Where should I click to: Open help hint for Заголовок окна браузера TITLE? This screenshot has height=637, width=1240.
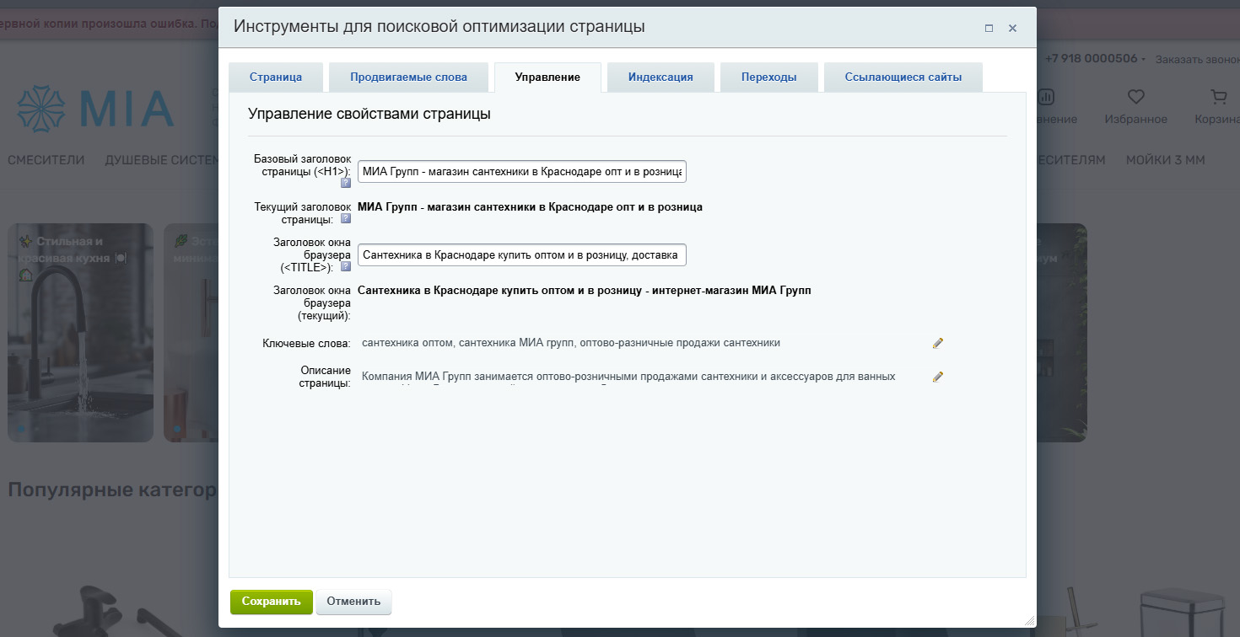pyautogui.click(x=346, y=266)
